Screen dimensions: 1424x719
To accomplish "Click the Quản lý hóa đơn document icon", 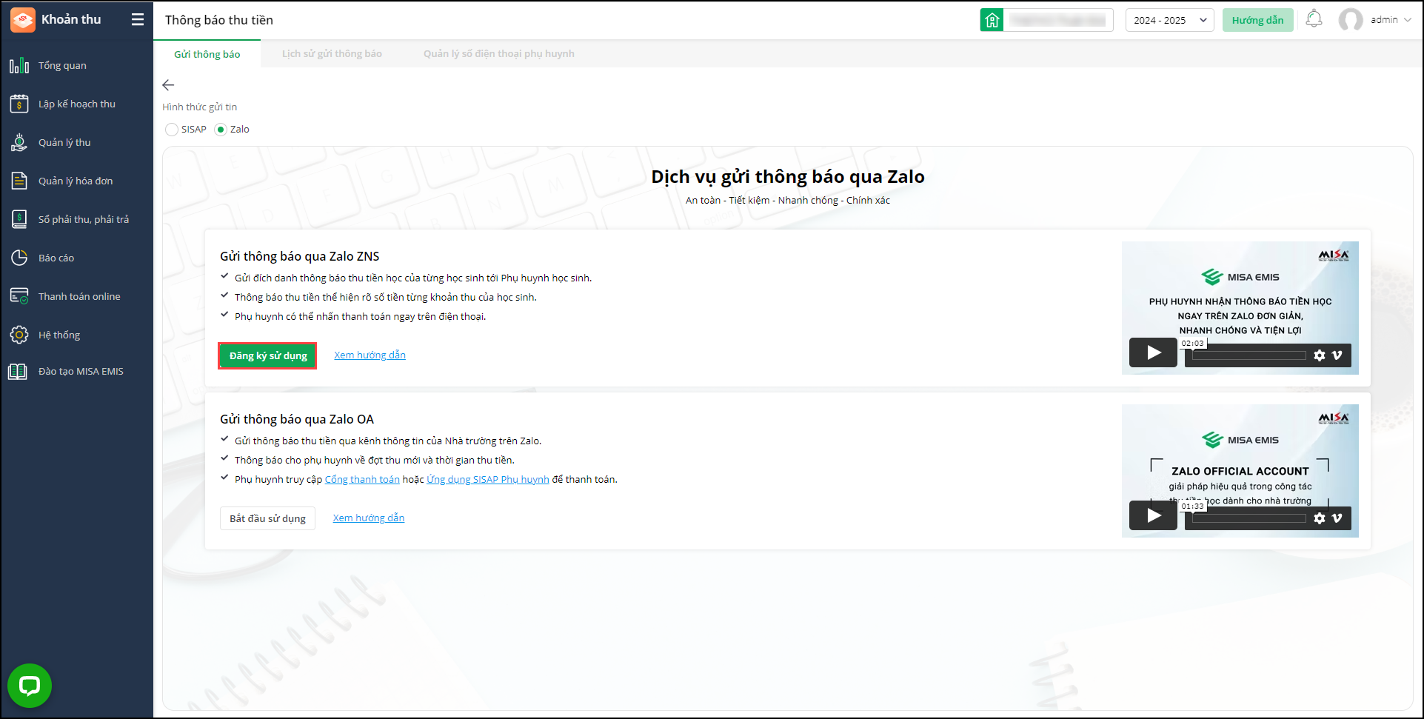I will [x=19, y=181].
